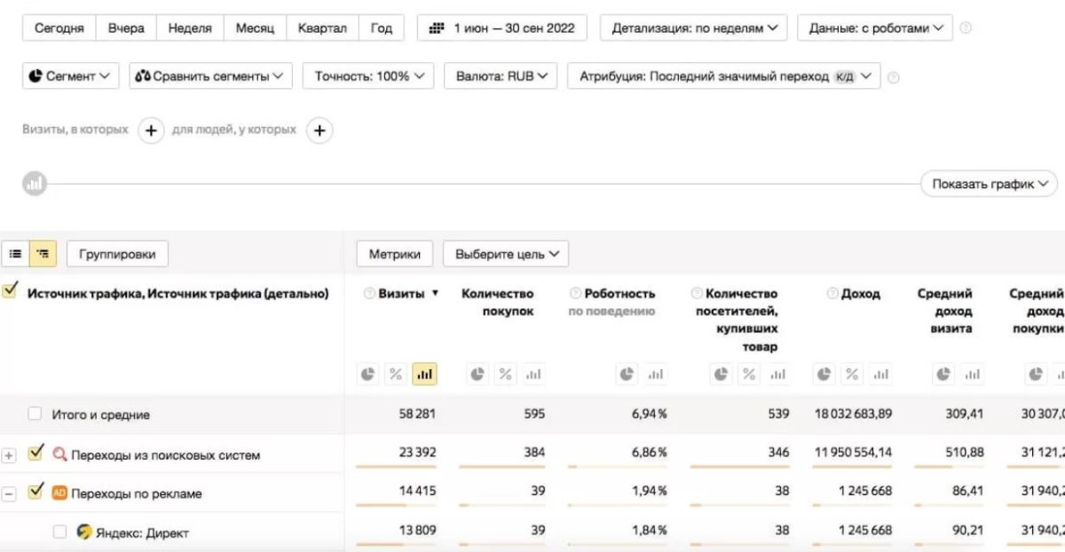Click help icon next to Атрибуция dropdown
The width and height of the screenshot is (1065, 552).
point(893,77)
